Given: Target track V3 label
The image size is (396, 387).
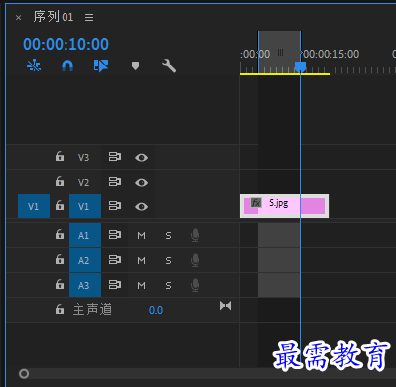Looking at the screenshot, I should pyautogui.click(x=84, y=157).
